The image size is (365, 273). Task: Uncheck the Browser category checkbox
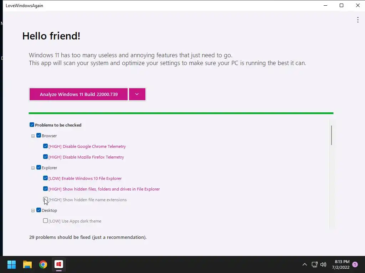tap(38, 135)
